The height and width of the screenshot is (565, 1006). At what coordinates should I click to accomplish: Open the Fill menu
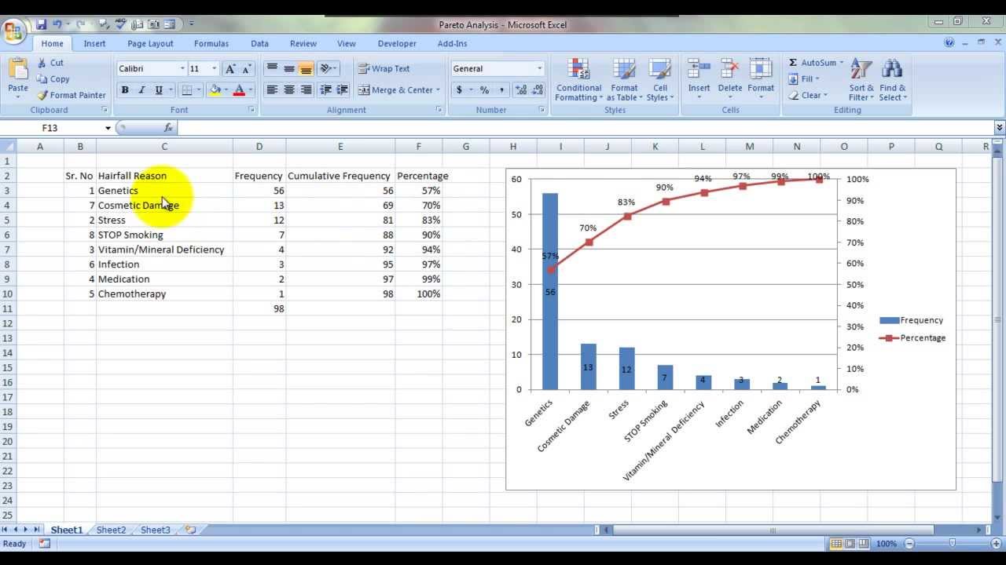click(x=803, y=79)
